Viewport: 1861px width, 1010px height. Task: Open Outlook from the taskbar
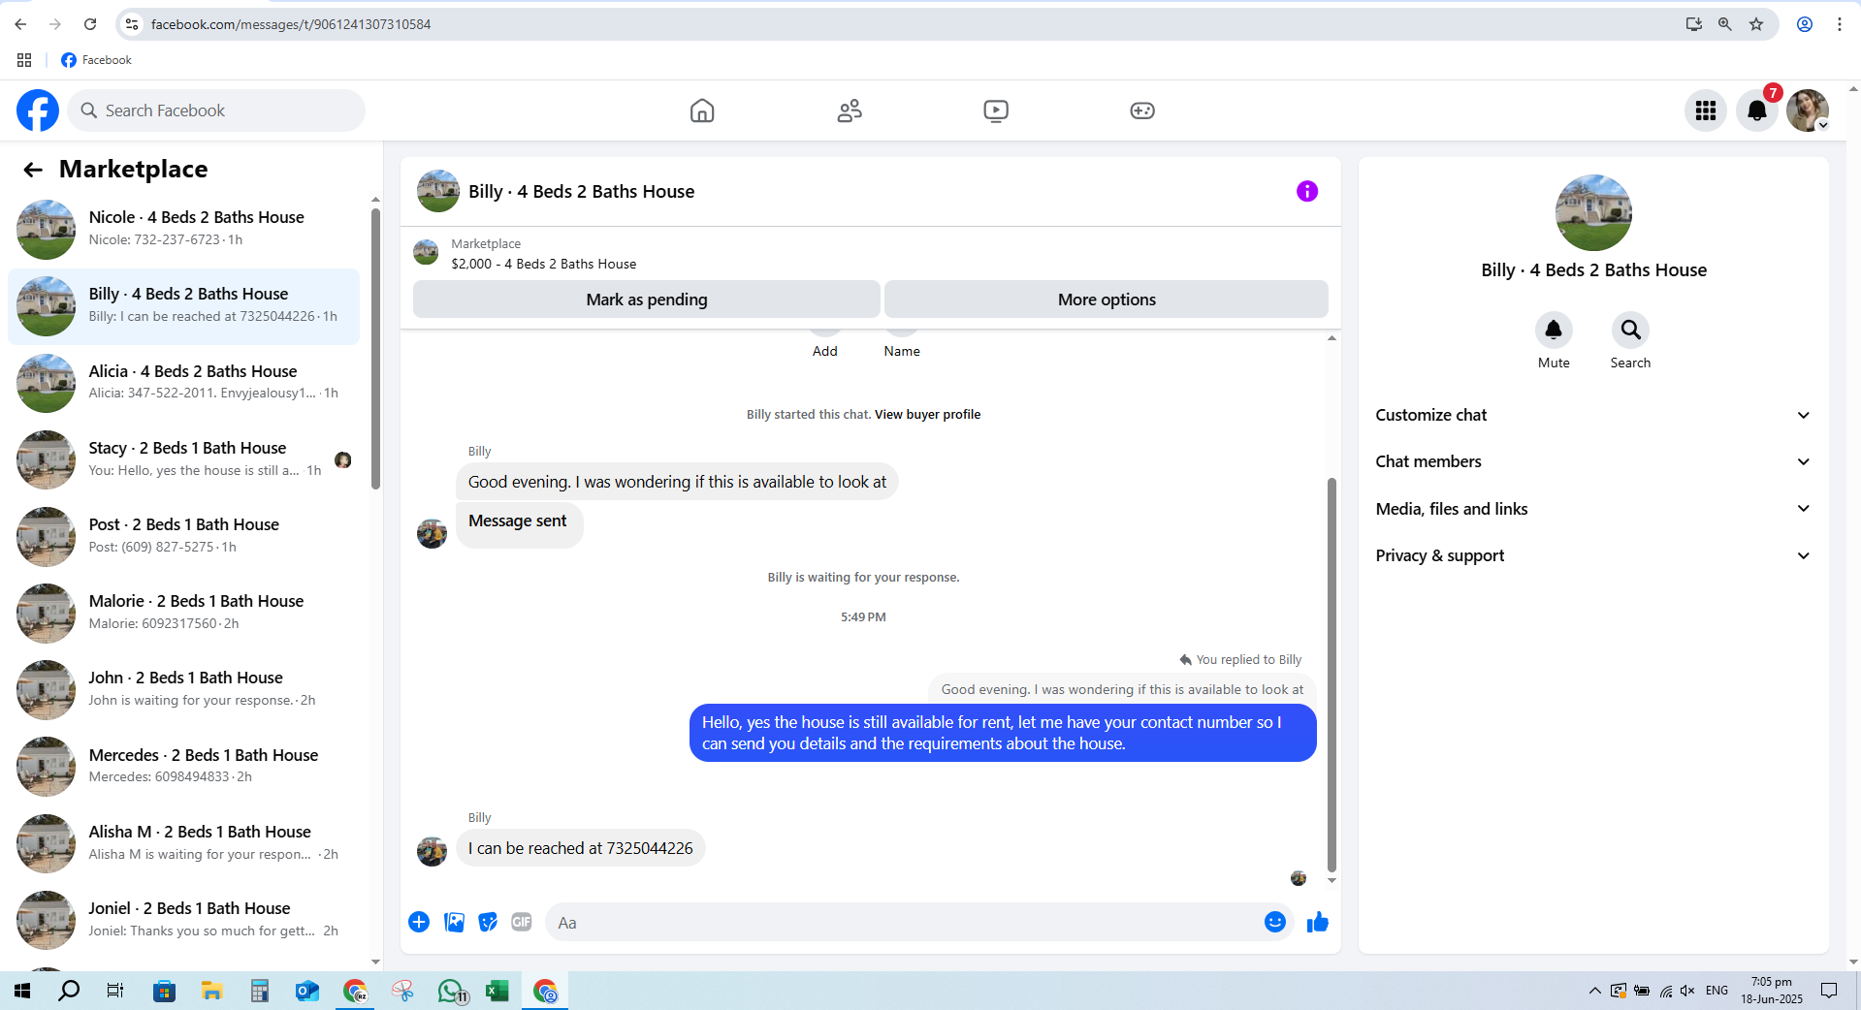(307, 991)
